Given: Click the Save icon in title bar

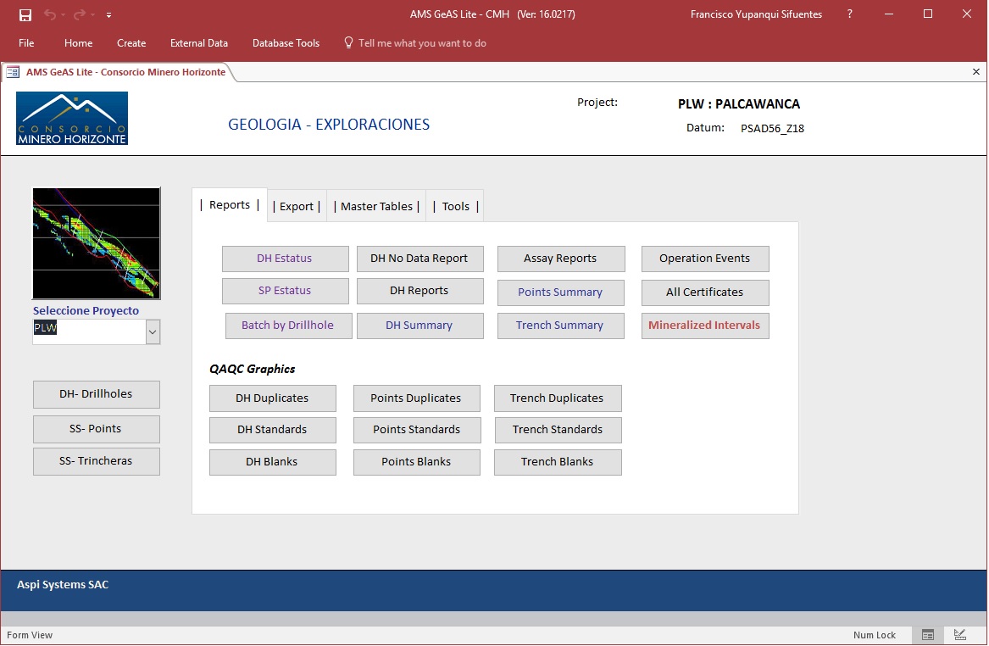Looking at the screenshot, I should 25,14.
